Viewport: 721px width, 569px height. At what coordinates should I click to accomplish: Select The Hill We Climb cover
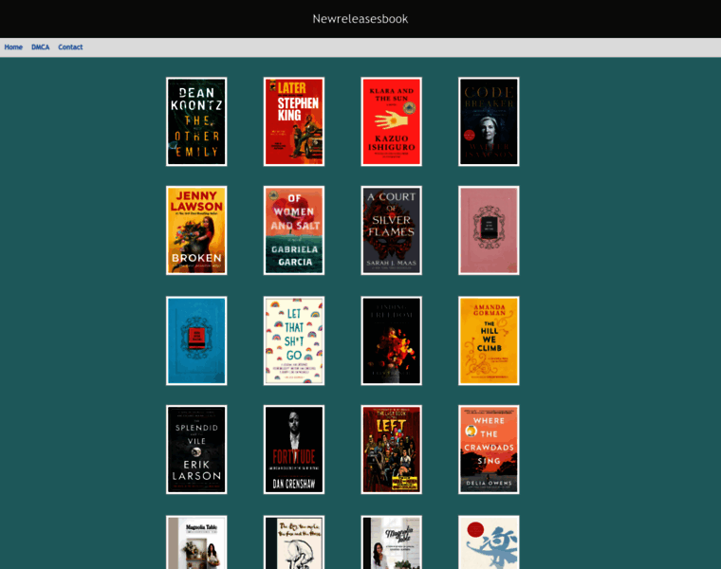point(489,340)
